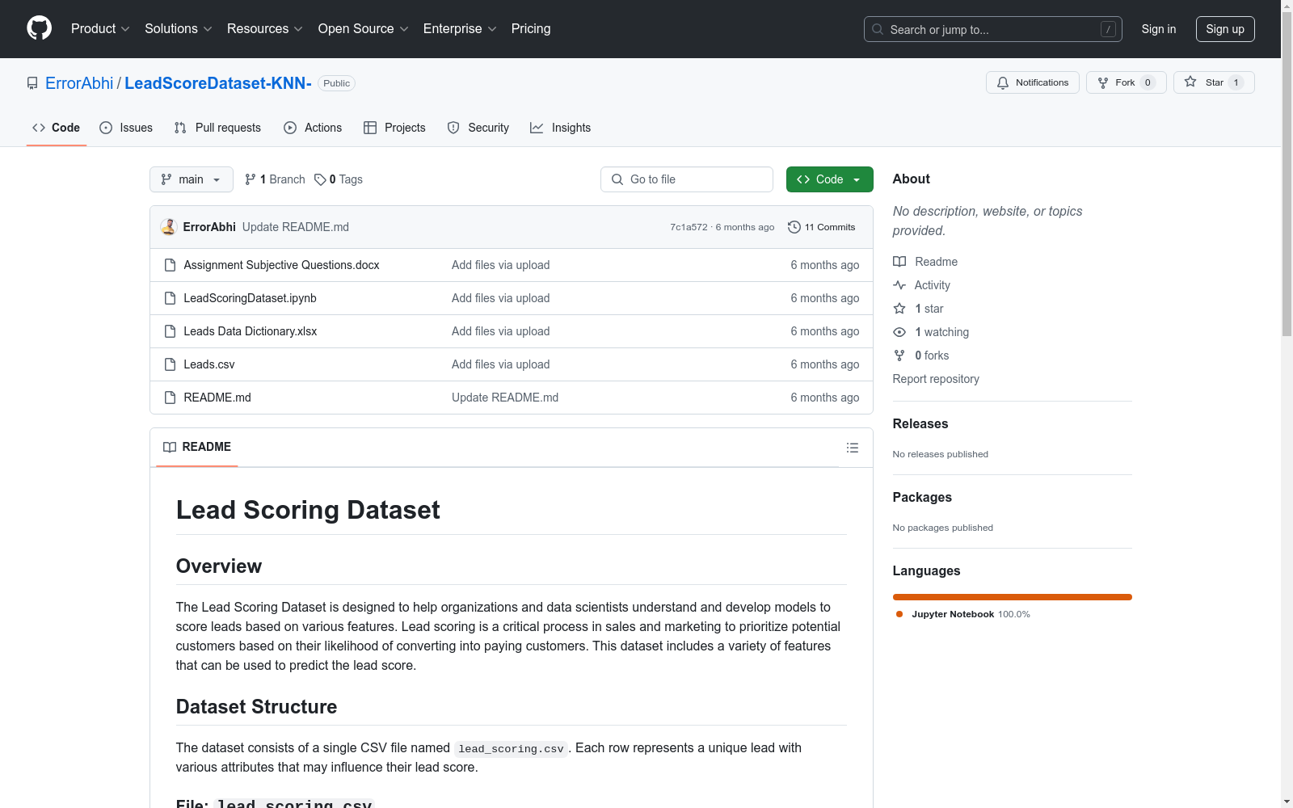Open the Report repository link
This screenshot has width=1293, height=808.
point(936,379)
